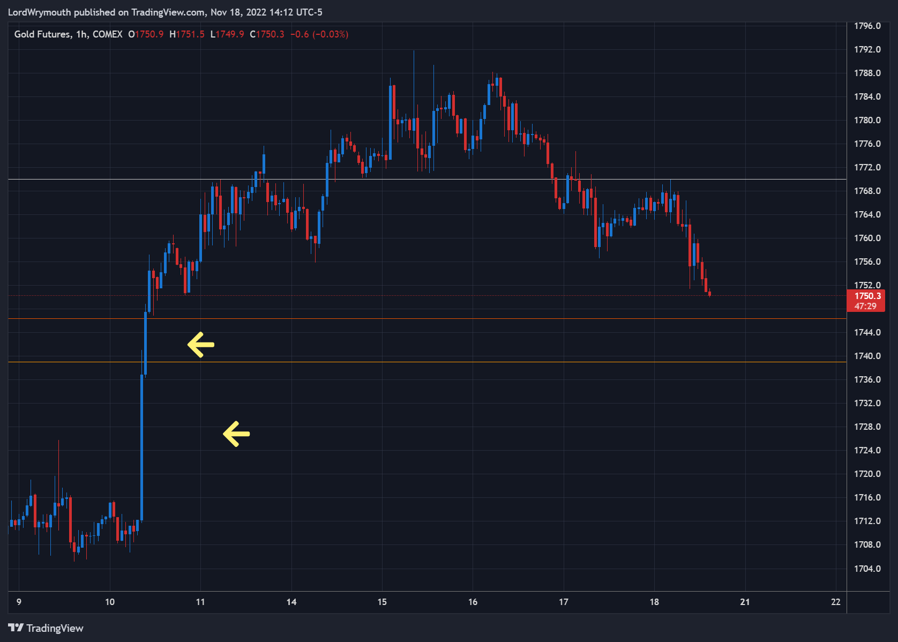Viewport: 898px width, 642px height.
Task: Click the 1788.0 price axis label
Action: (x=867, y=73)
